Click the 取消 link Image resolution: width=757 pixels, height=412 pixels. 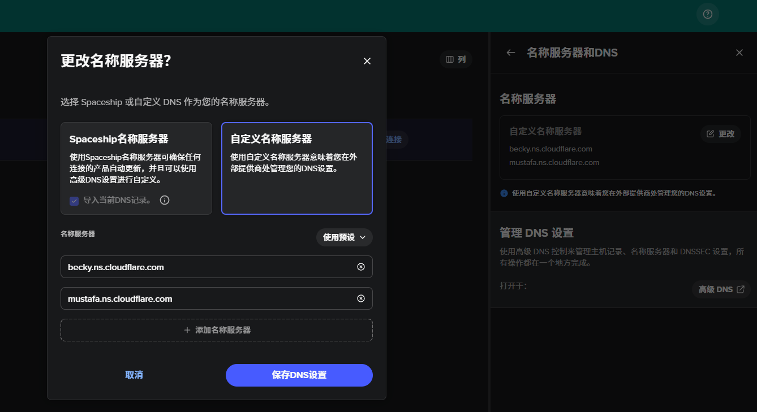pos(134,375)
